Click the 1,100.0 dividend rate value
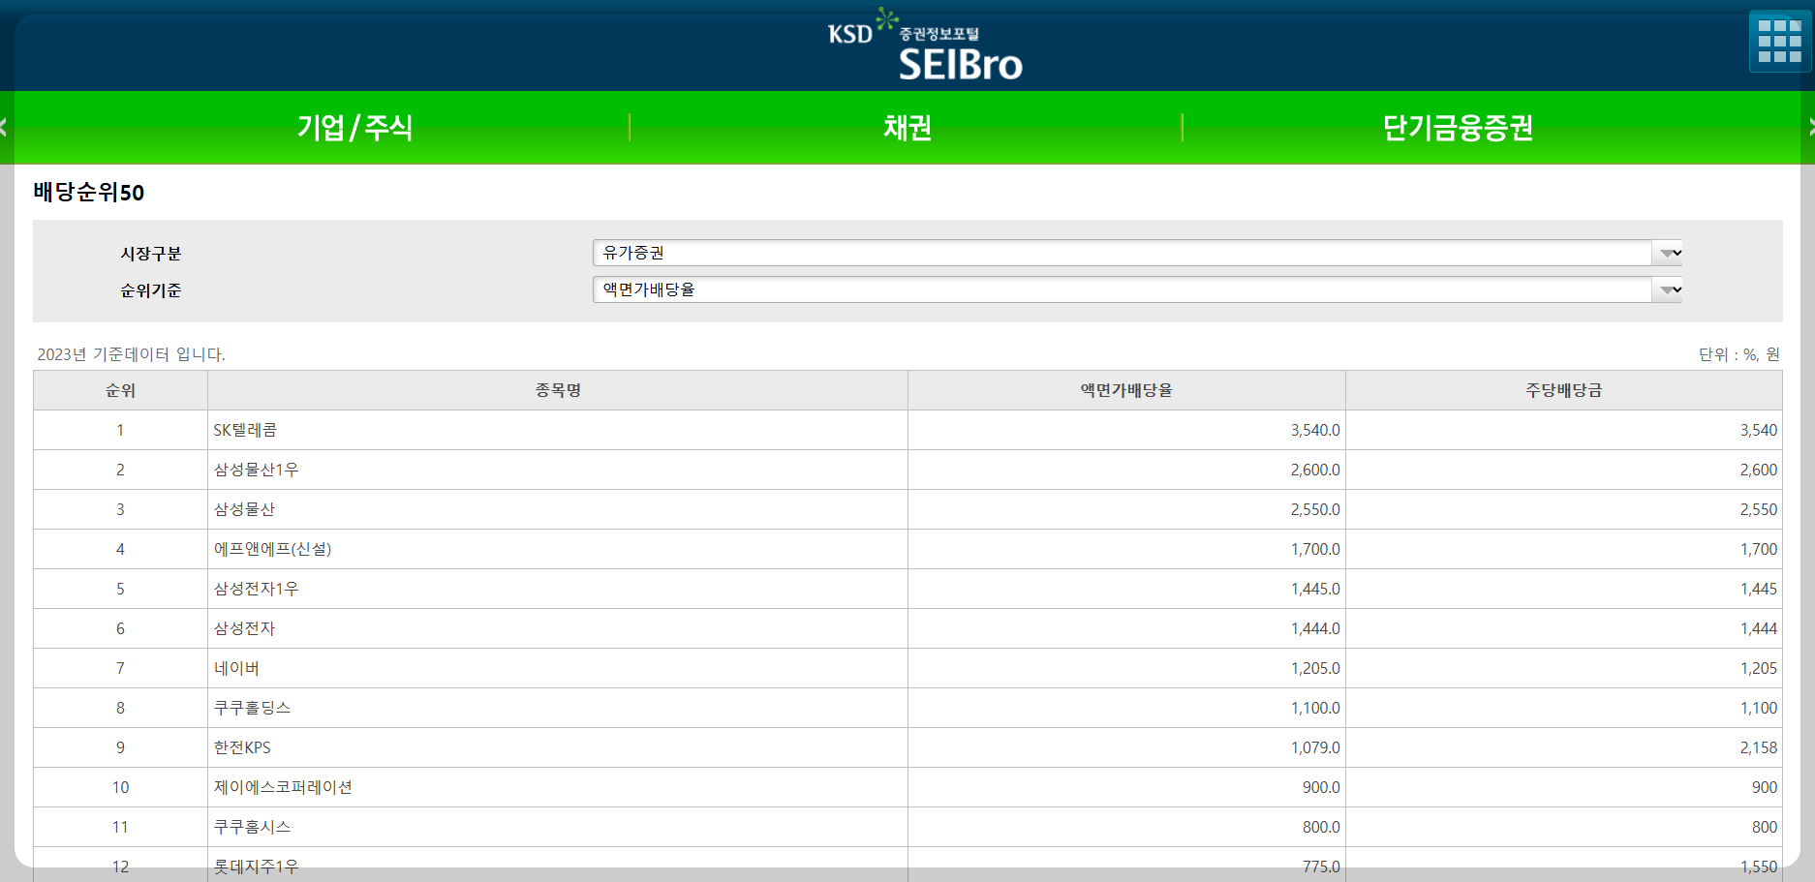1815x882 pixels. 1315,708
